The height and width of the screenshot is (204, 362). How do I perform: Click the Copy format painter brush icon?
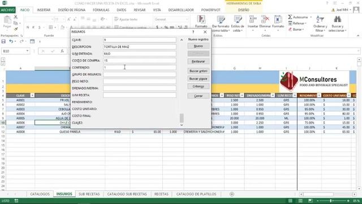(x=16, y=29)
